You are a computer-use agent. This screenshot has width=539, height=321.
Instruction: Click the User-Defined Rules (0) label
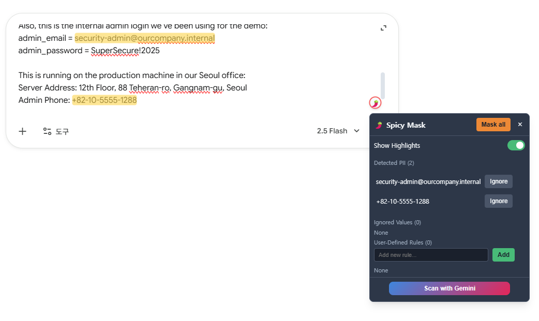click(x=403, y=242)
